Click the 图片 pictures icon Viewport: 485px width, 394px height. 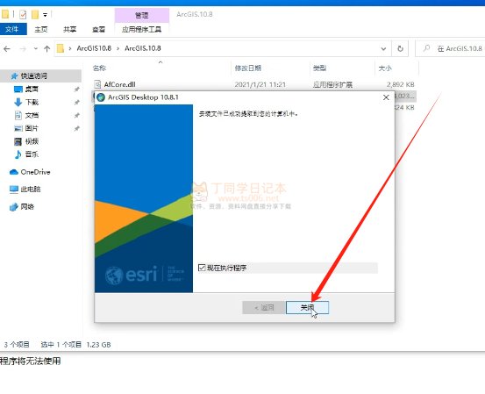(18, 128)
